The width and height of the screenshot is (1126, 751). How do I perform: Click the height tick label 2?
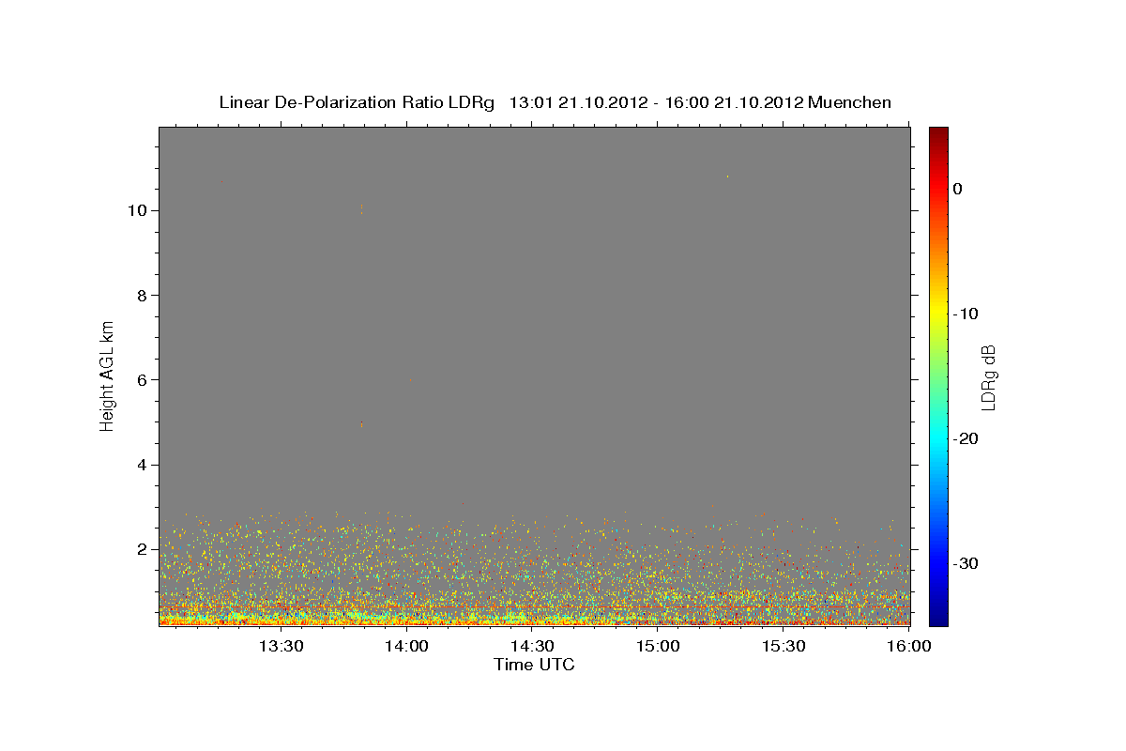142,549
